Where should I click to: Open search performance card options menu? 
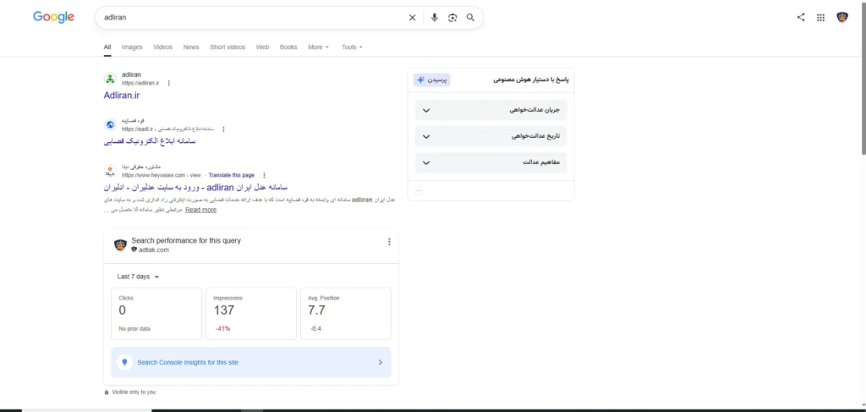pos(389,242)
